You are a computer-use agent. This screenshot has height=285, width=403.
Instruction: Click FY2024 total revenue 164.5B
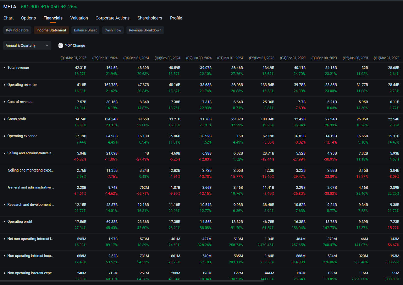click(112, 68)
